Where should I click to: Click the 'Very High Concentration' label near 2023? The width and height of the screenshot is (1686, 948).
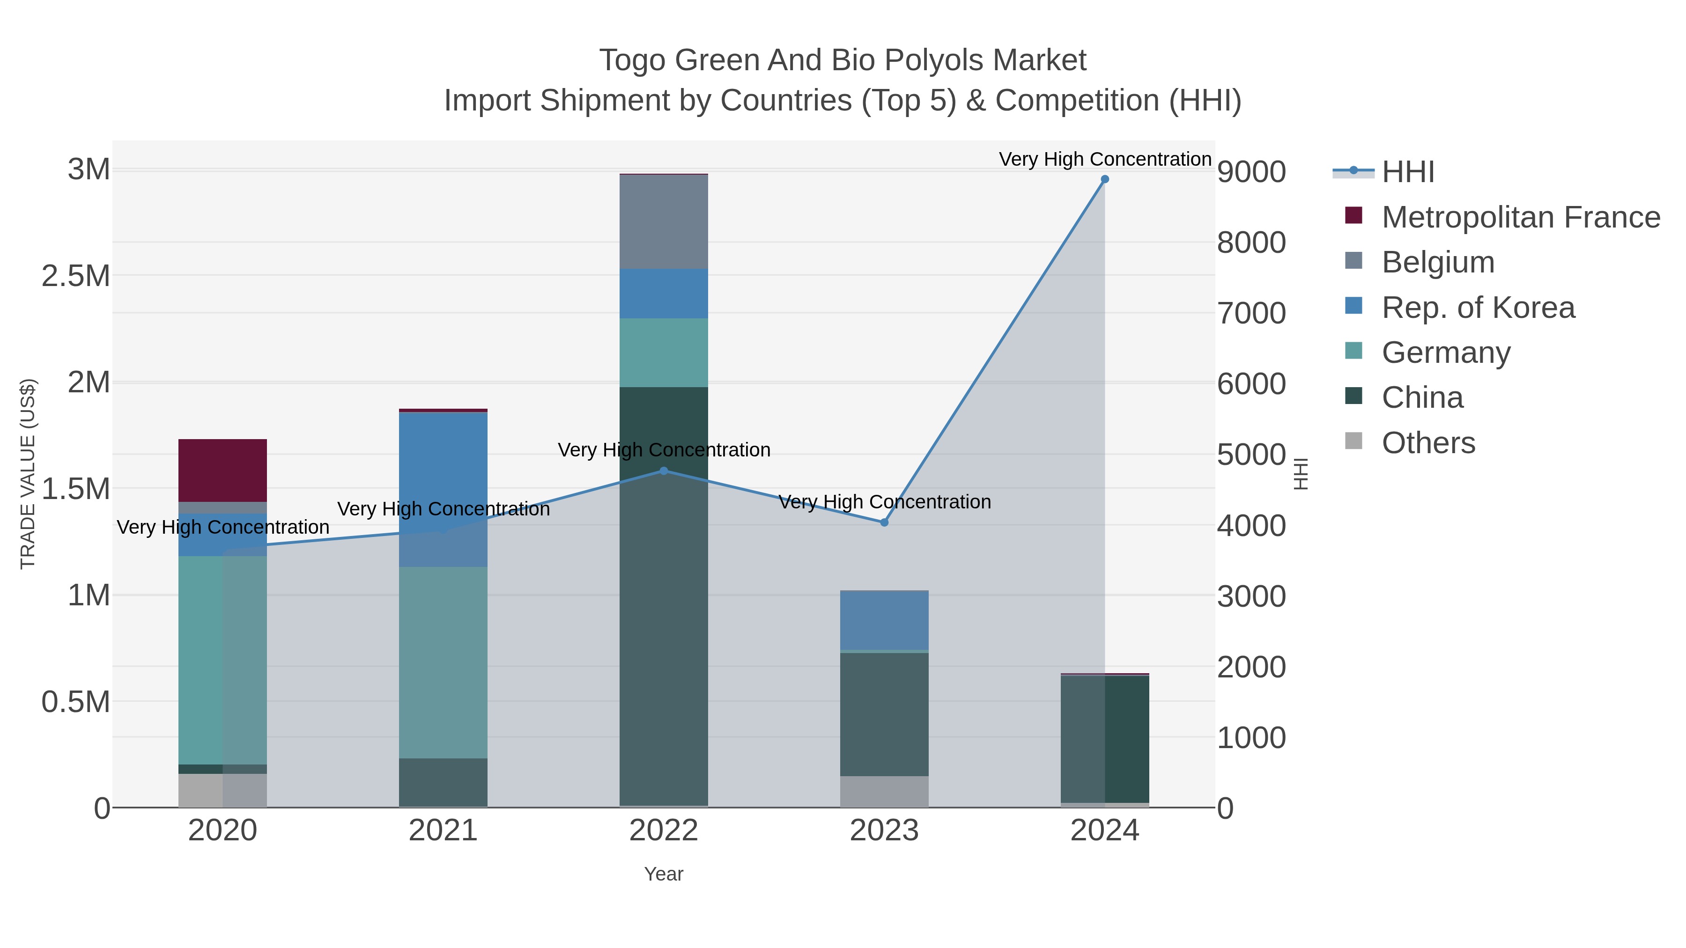(x=885, y=502)
